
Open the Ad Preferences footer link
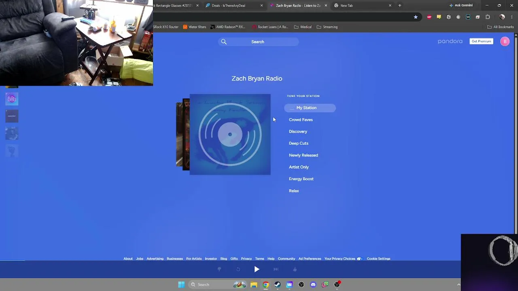(310, 259)
